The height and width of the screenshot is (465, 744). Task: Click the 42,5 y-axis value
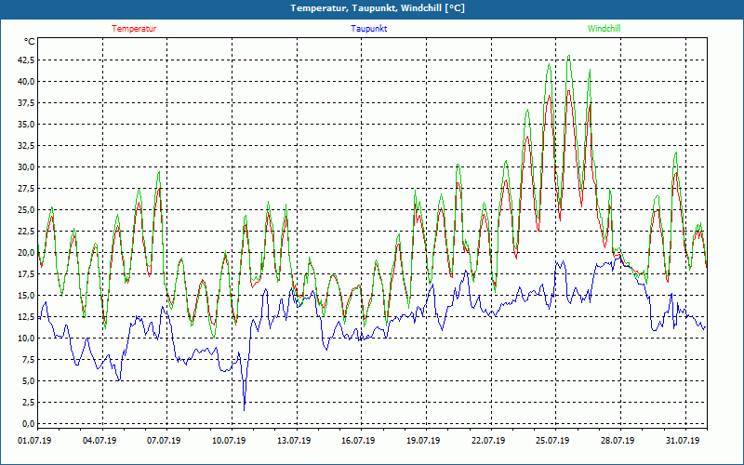[x=25, y=60]
